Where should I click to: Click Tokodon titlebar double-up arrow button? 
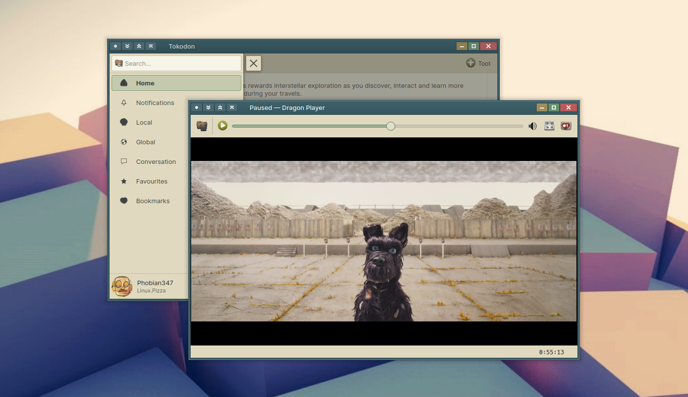pyautogui.click(x=139, y=46)
